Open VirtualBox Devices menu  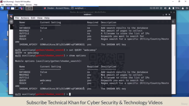click(29, 5)
